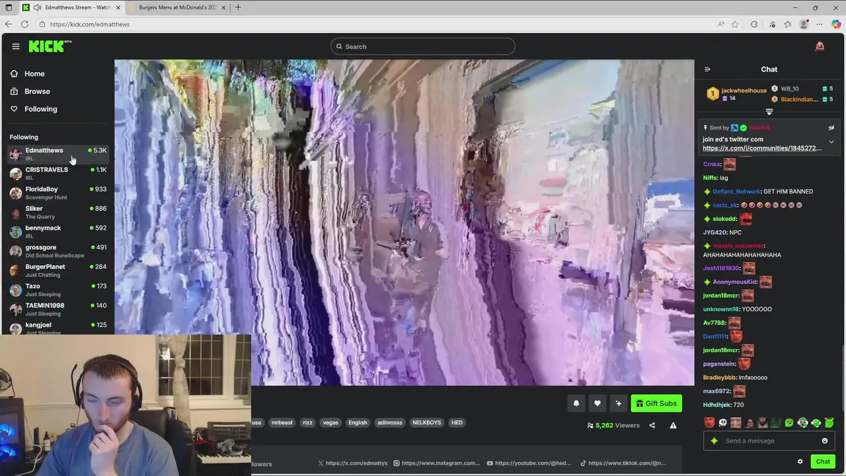The width and height of the screenshot is (846, 476).
Task: Click the Kick search box
Action: (423, 46)
